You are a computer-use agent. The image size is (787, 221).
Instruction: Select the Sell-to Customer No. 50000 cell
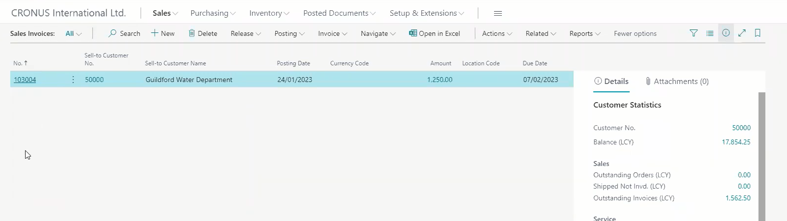(94, 80)
